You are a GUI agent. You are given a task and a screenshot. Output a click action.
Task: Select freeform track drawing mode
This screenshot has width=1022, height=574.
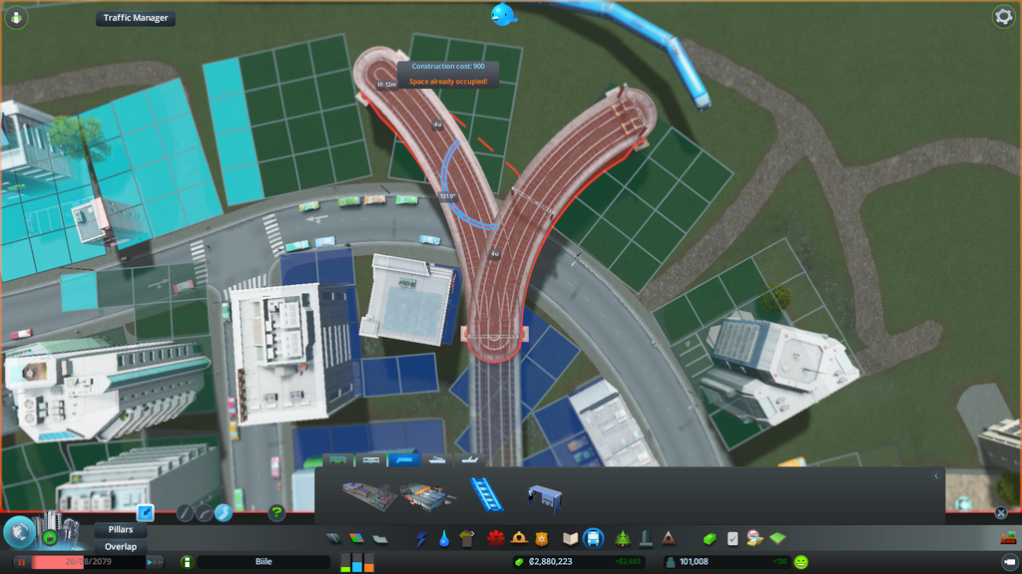point(223,513)
